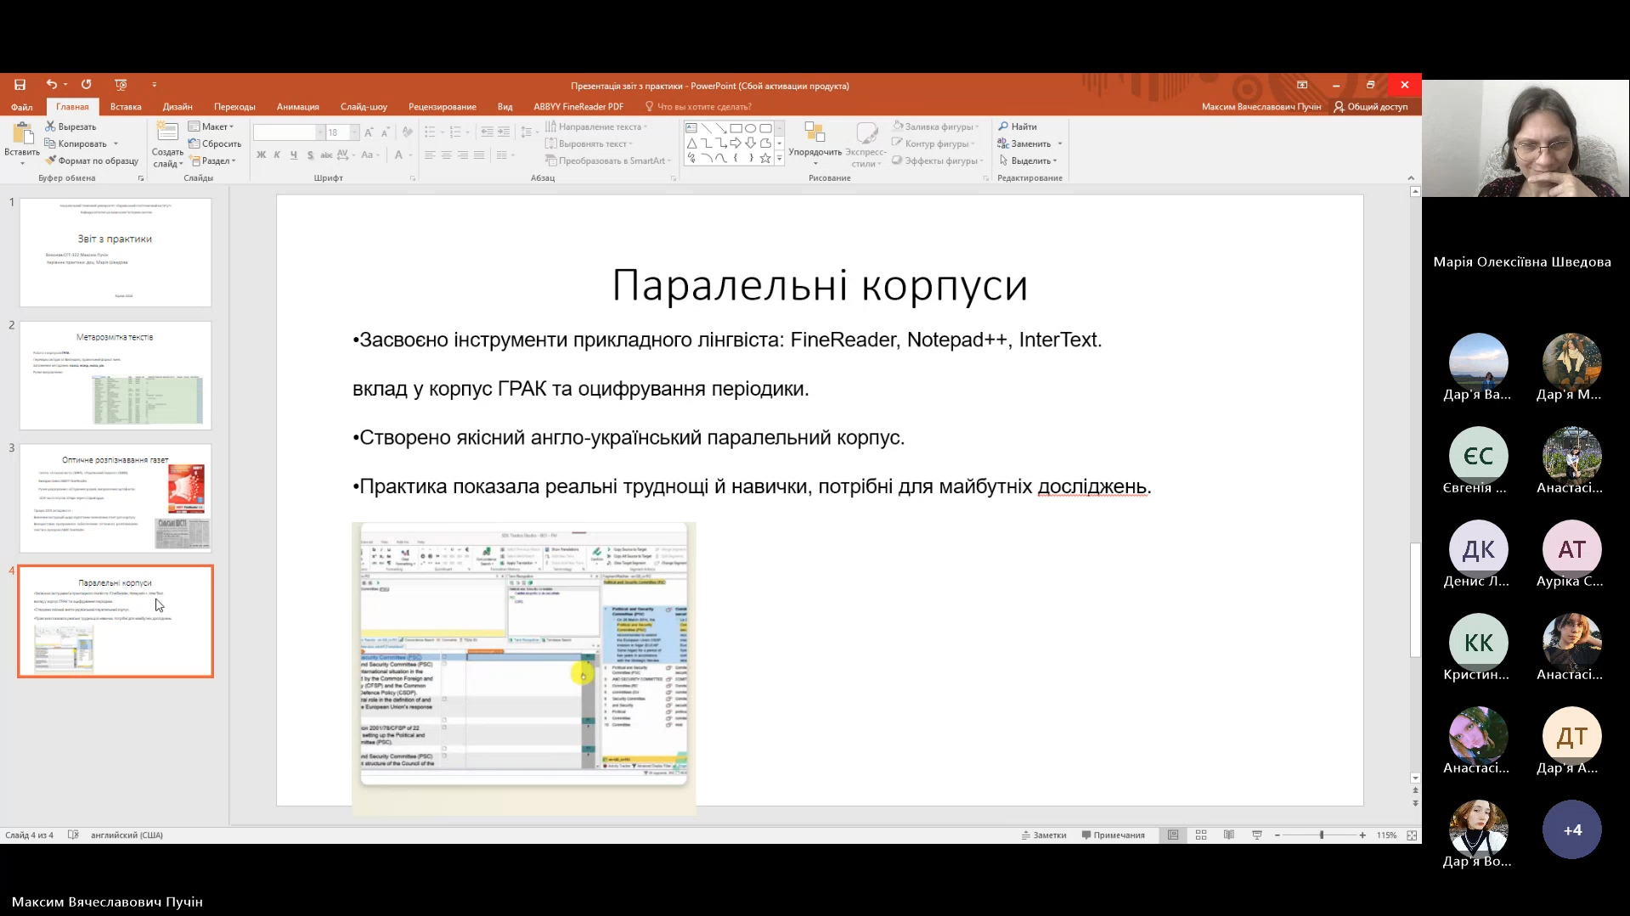Viewport: 1630px width, 916px height.
Task: Collapse the ribbon with the chevron
Action: (x=1411, y=178)
